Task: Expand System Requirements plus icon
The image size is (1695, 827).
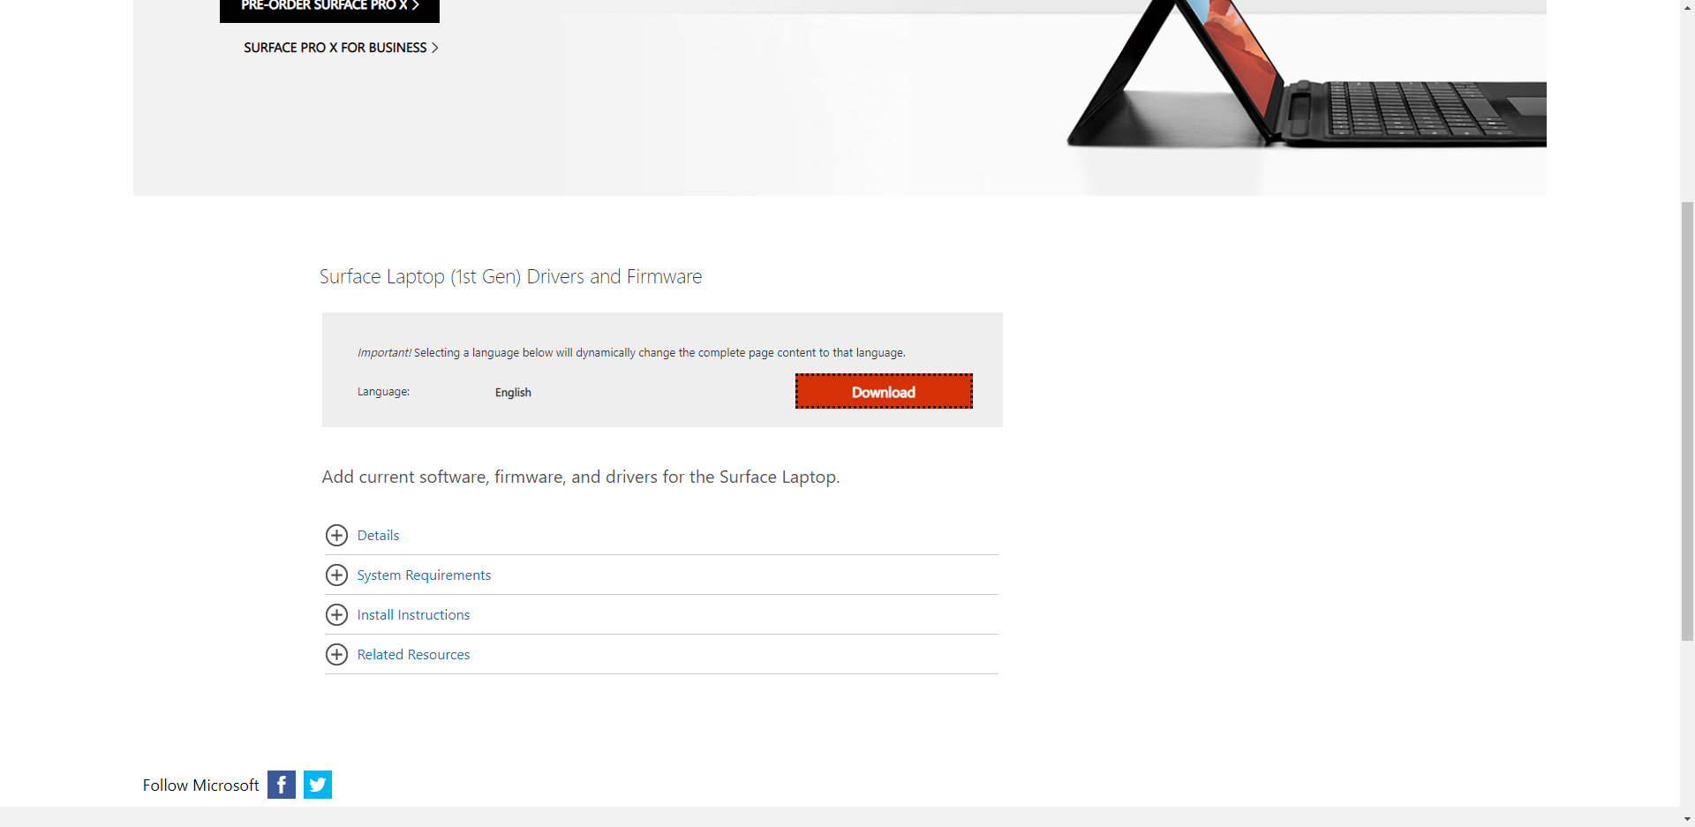Action: click(336, 575)
